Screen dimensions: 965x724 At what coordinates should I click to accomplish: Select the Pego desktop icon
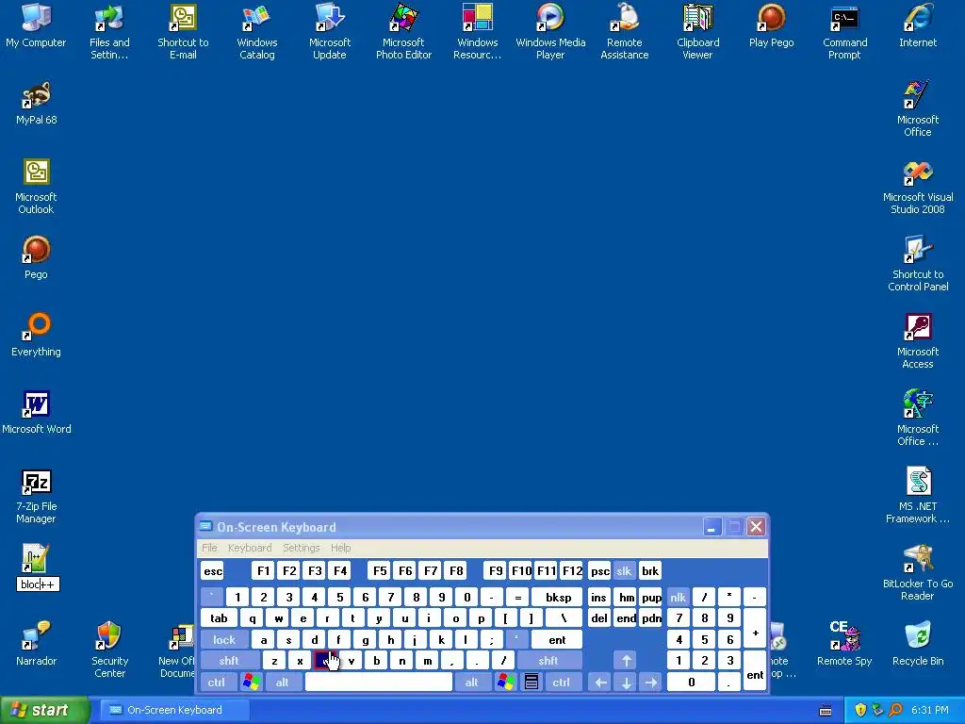[x=37, y=257]
